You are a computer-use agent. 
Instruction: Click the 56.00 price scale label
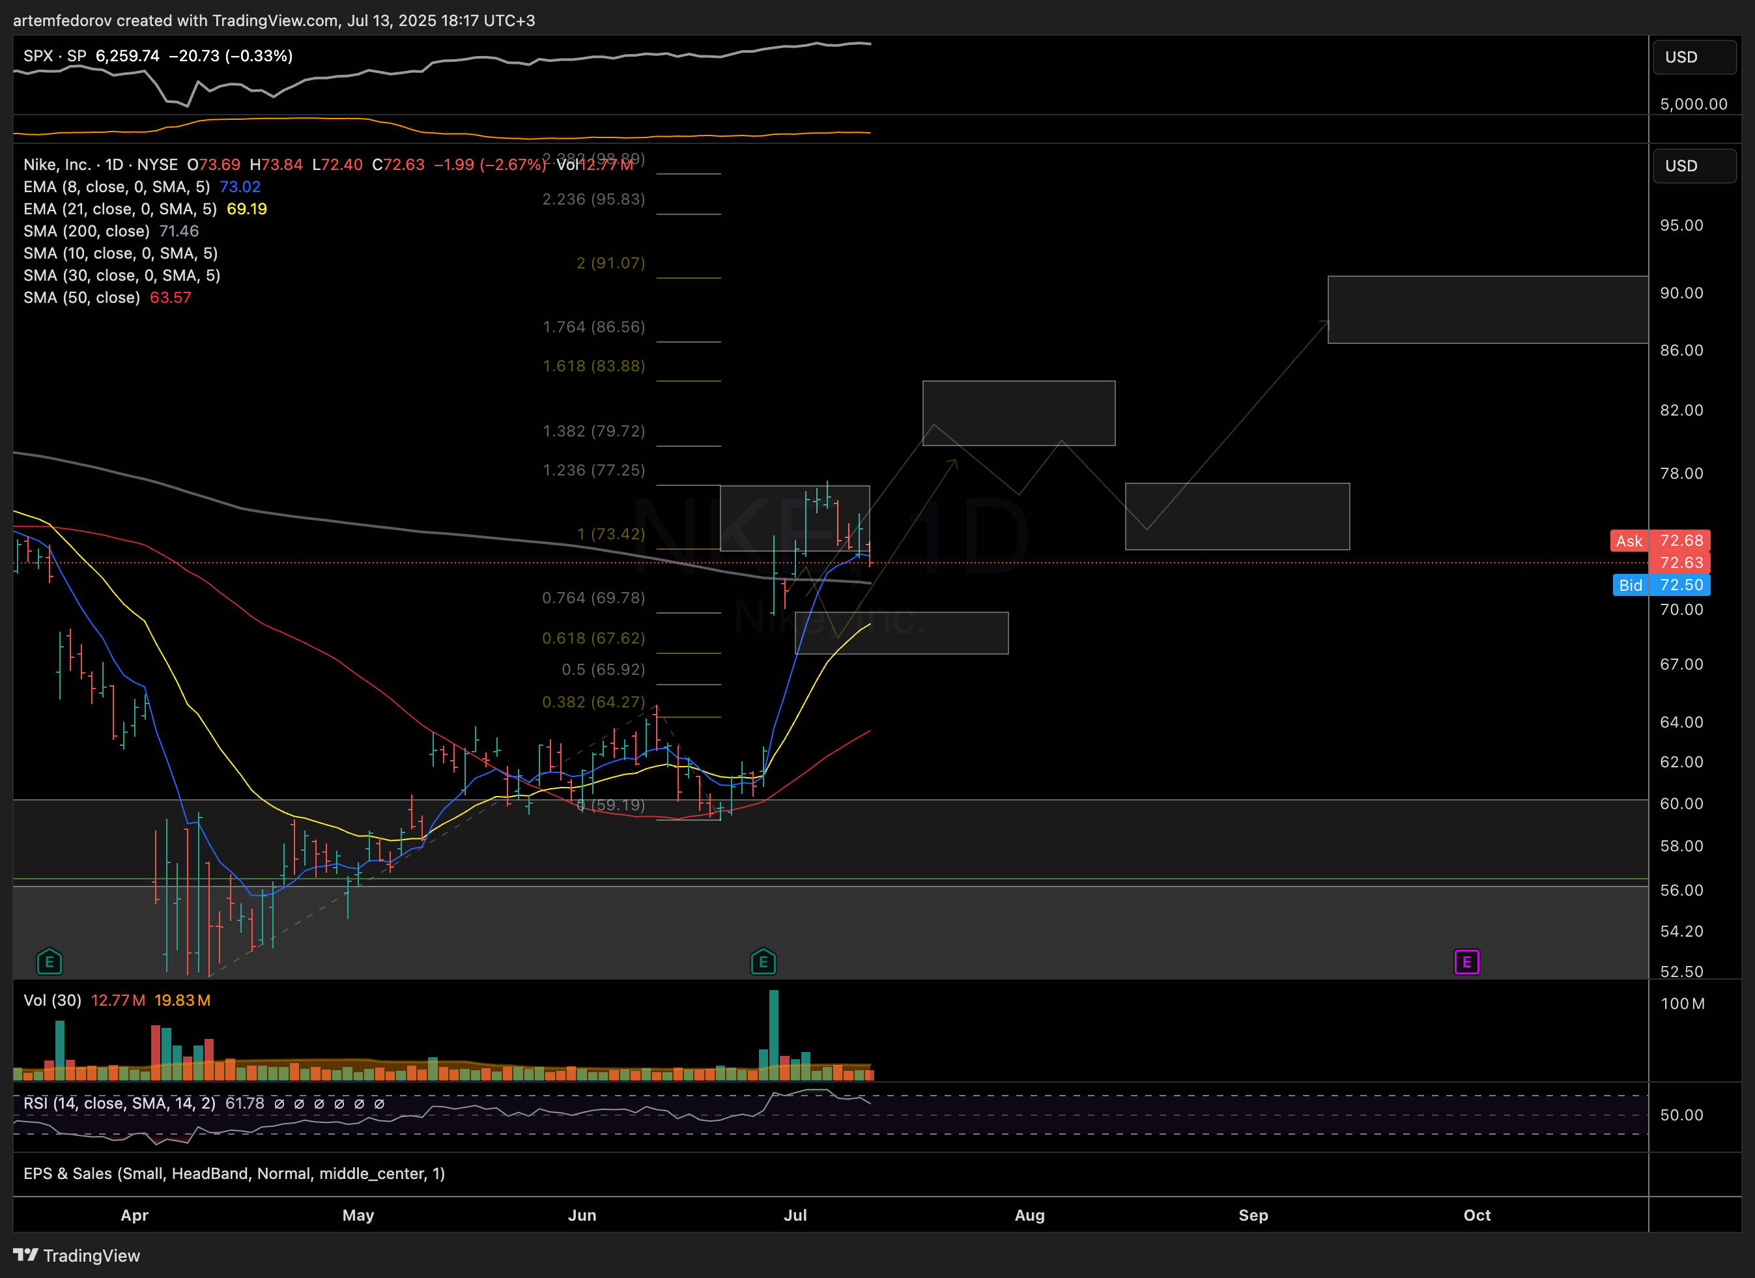[x=1681, y=890]
